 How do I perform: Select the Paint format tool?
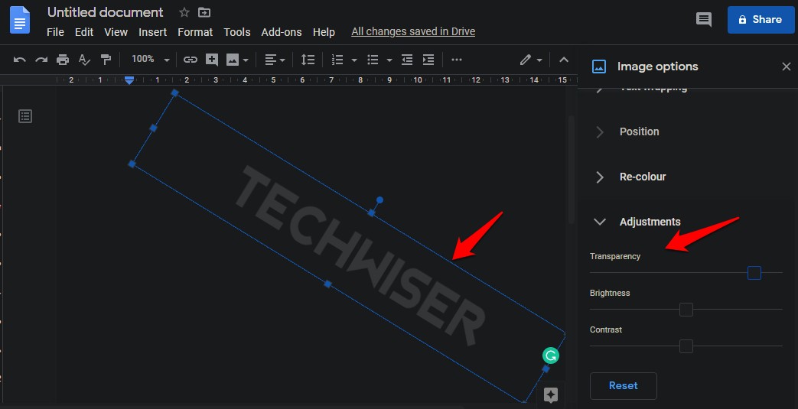106,60
